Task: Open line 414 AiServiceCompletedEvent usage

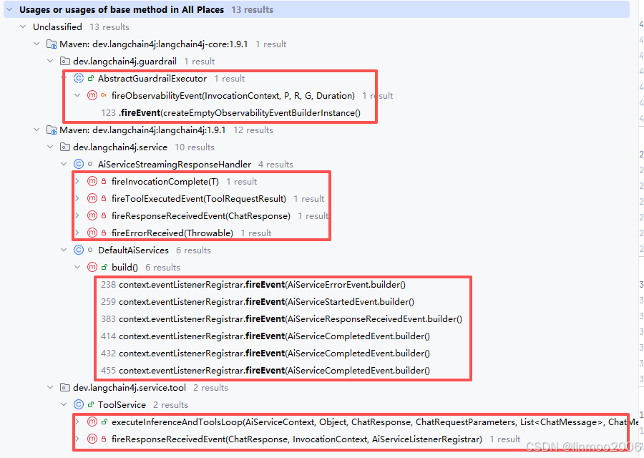Action: (x=265, y=336)
